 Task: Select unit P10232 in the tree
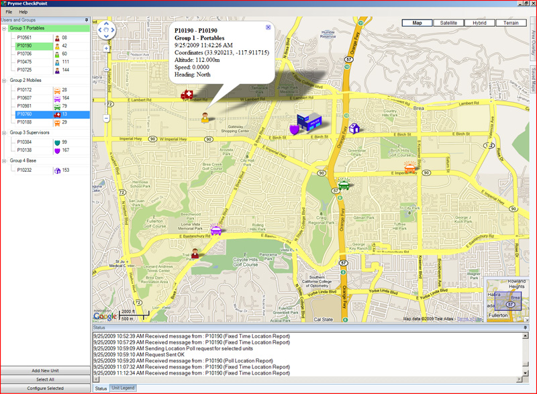click(24, 170)
